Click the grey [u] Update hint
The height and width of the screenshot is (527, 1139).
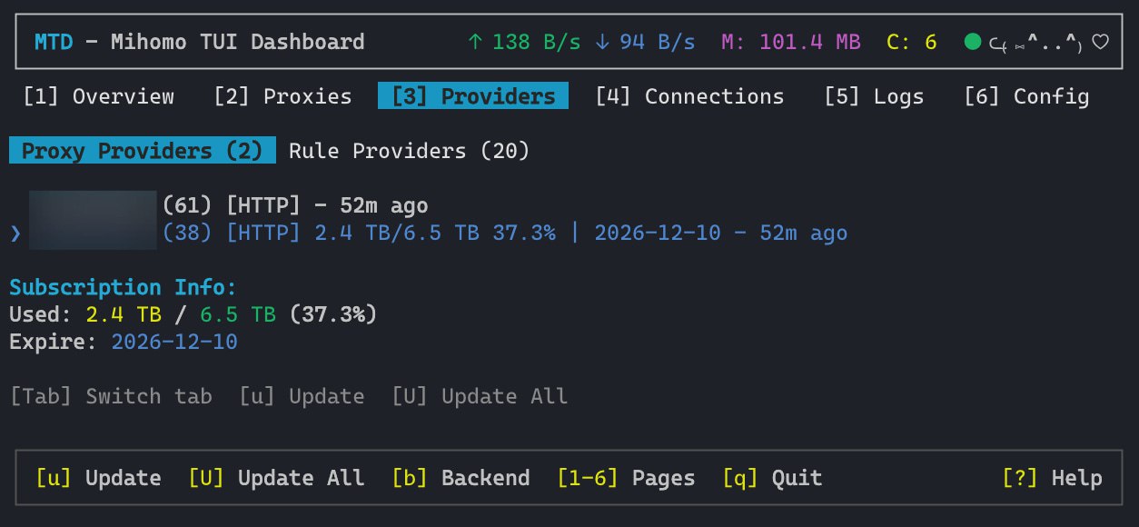tap(302, 396)
